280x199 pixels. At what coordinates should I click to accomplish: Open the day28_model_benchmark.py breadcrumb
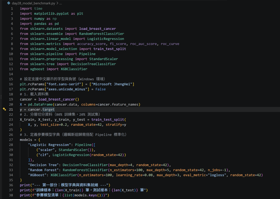pyautogui.click(x=33, y=3)
